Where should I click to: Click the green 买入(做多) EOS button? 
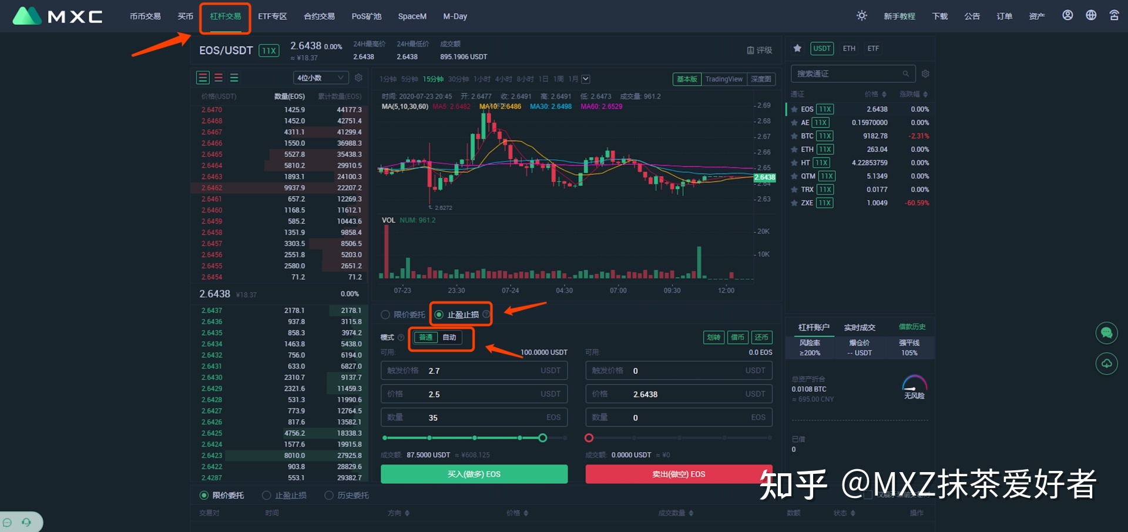tap(474, 474)
